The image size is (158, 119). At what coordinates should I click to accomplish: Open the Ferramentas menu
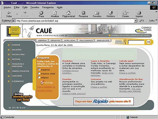click(48, 7)
